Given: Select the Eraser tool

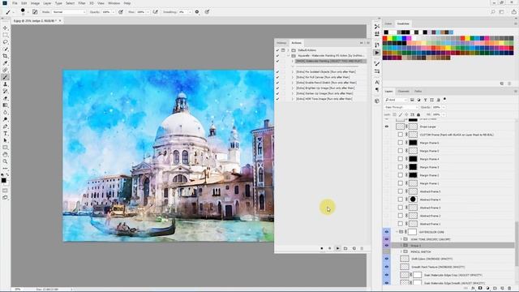Looking at the screenshot, I should tap(5, 98).
